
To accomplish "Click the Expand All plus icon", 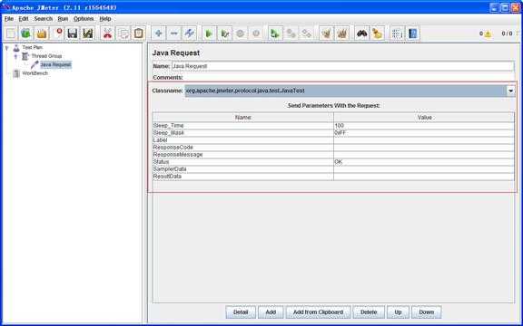I will pos(158,34).
